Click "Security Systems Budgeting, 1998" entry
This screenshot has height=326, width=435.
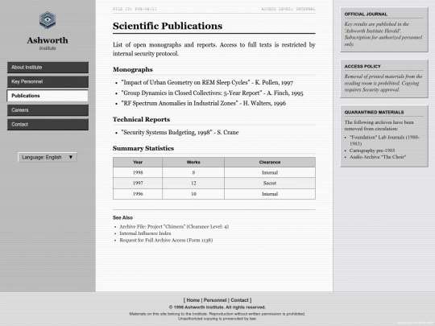(x=180, y=132)
